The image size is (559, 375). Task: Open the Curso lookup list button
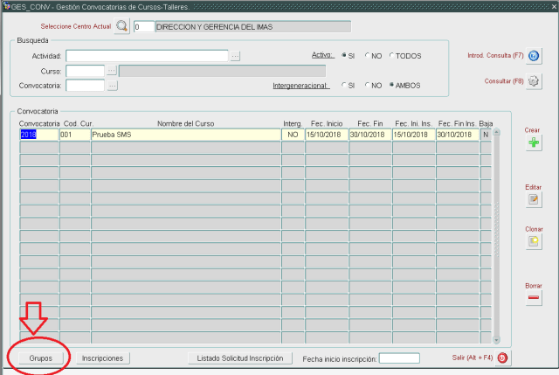point(111,71)
